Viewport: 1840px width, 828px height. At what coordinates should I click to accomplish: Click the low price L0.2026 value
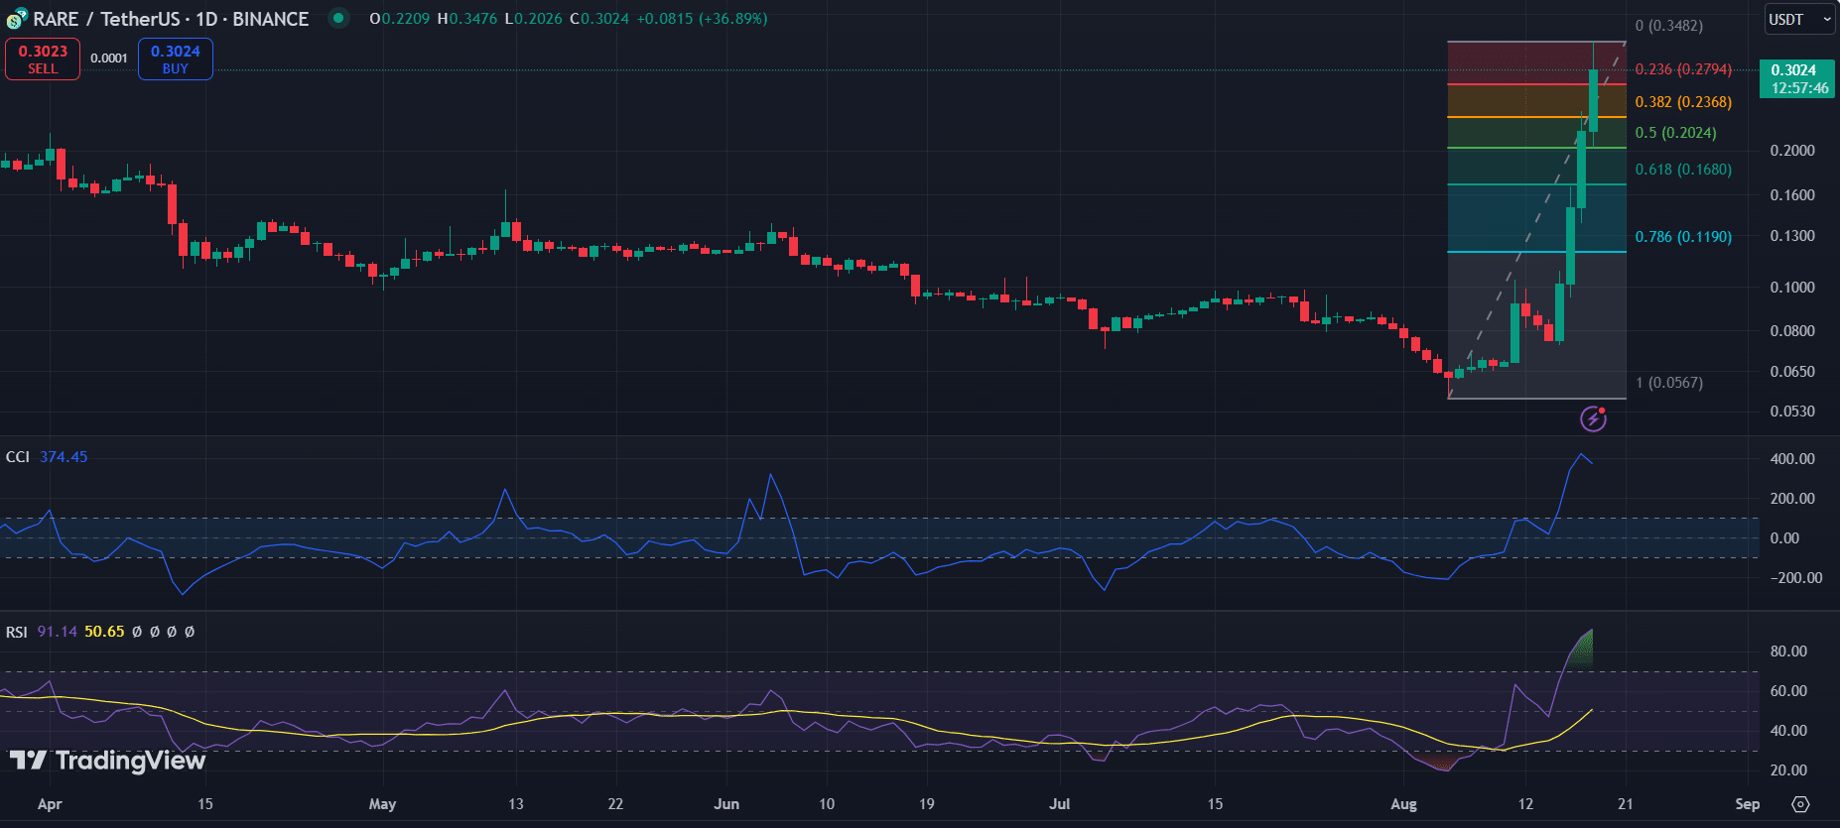(534, 19)
